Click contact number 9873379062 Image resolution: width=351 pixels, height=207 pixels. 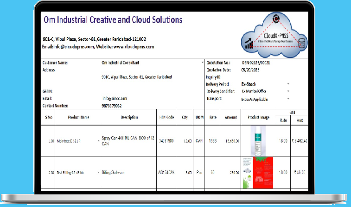(x=111, y=106)
